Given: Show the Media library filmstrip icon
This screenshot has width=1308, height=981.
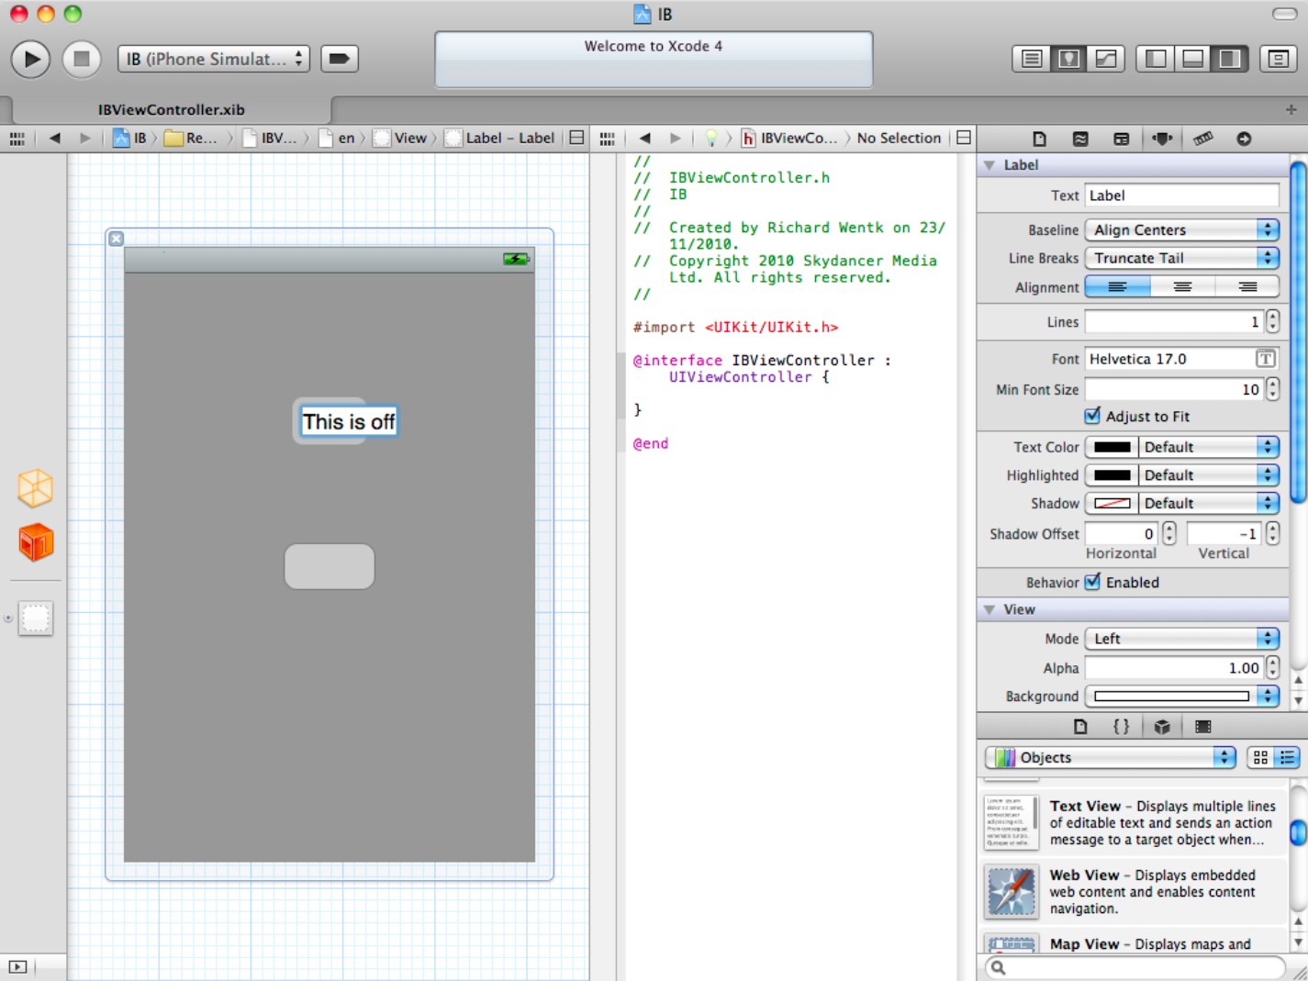Looking at the screenshot, I should (x=1202, y=727).
